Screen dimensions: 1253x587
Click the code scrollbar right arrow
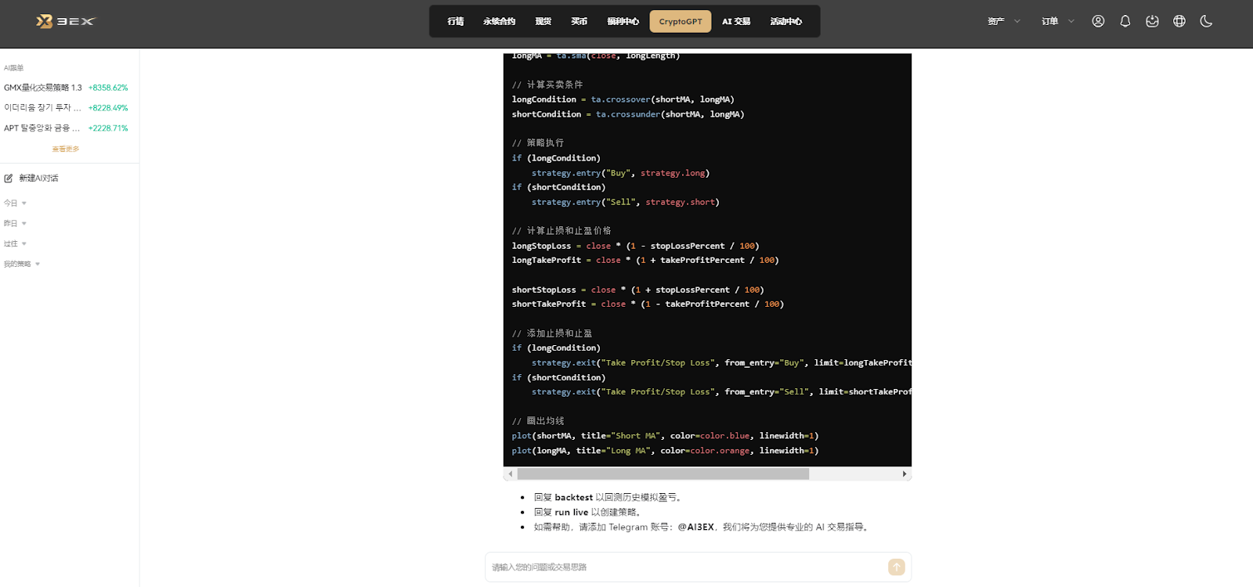tap(905, 474)
